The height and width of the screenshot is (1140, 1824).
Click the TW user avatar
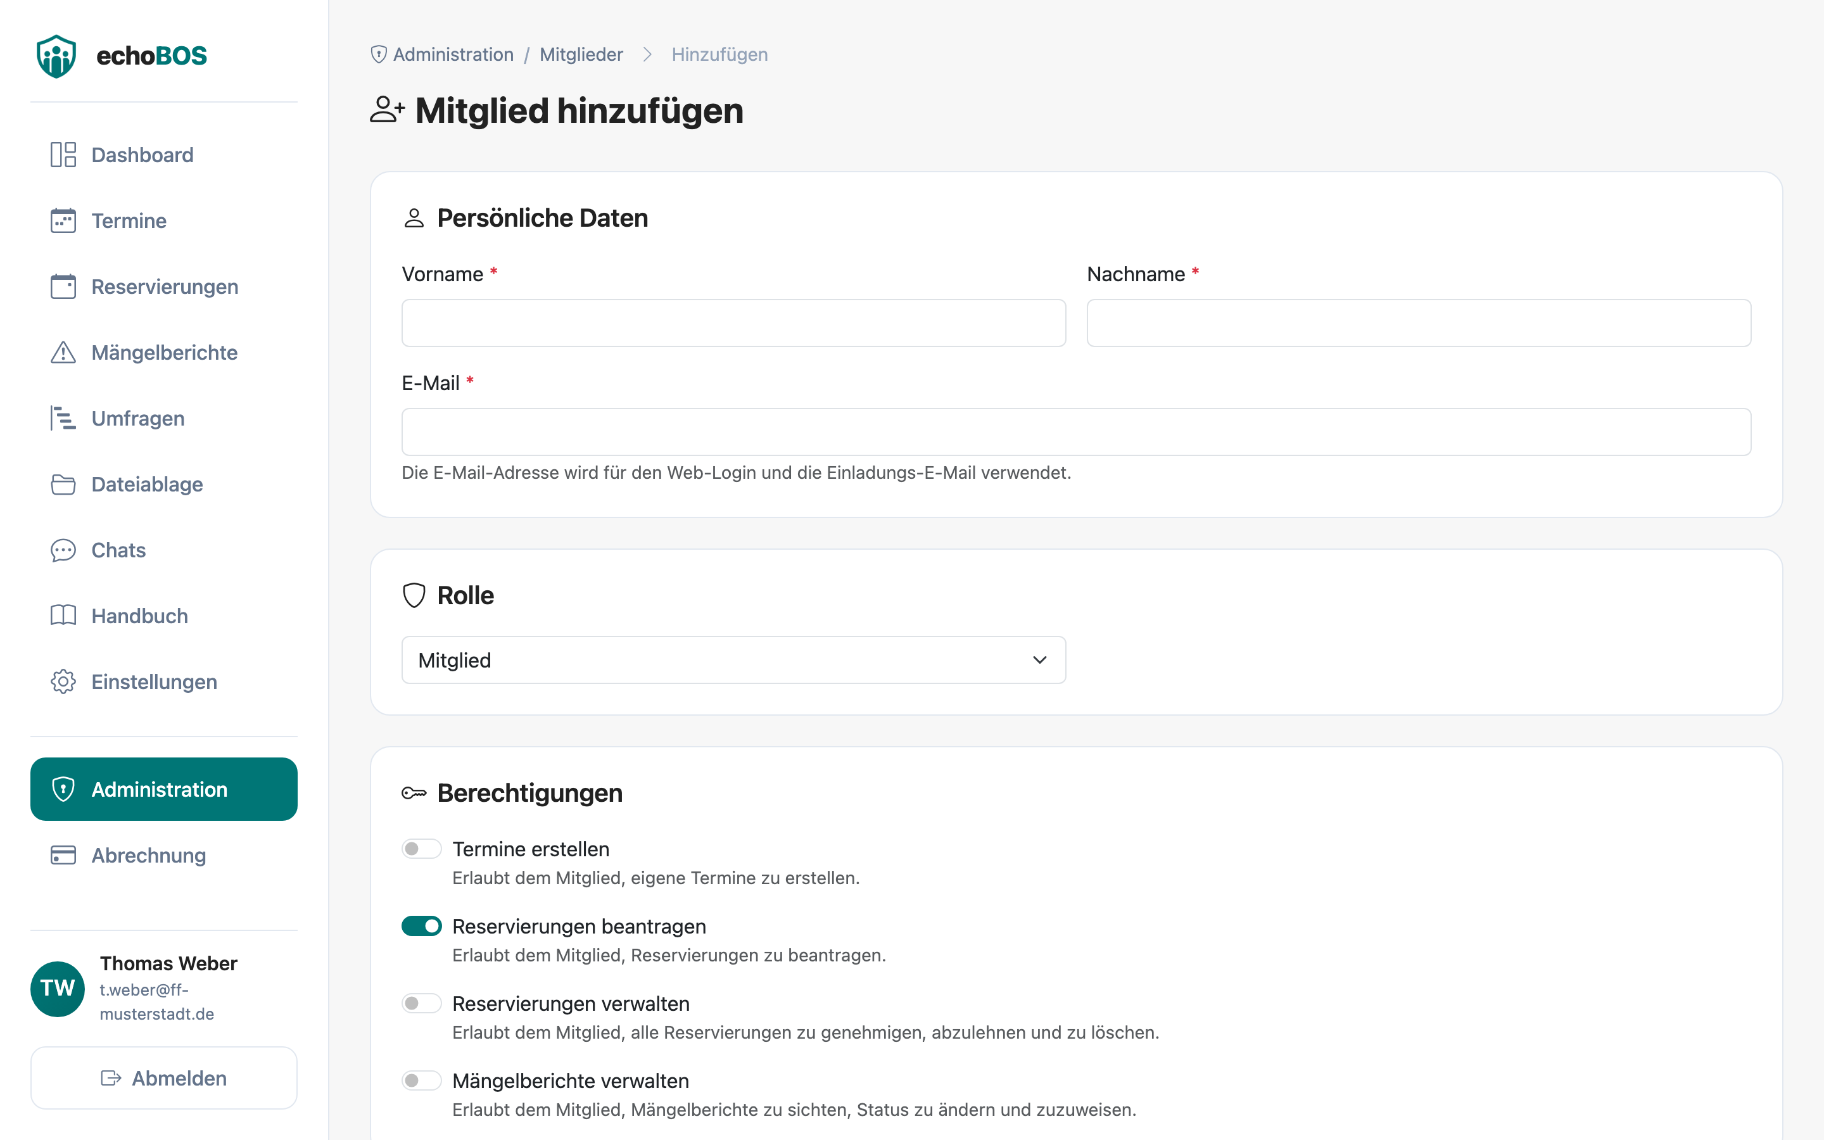(x=57, y=989)
